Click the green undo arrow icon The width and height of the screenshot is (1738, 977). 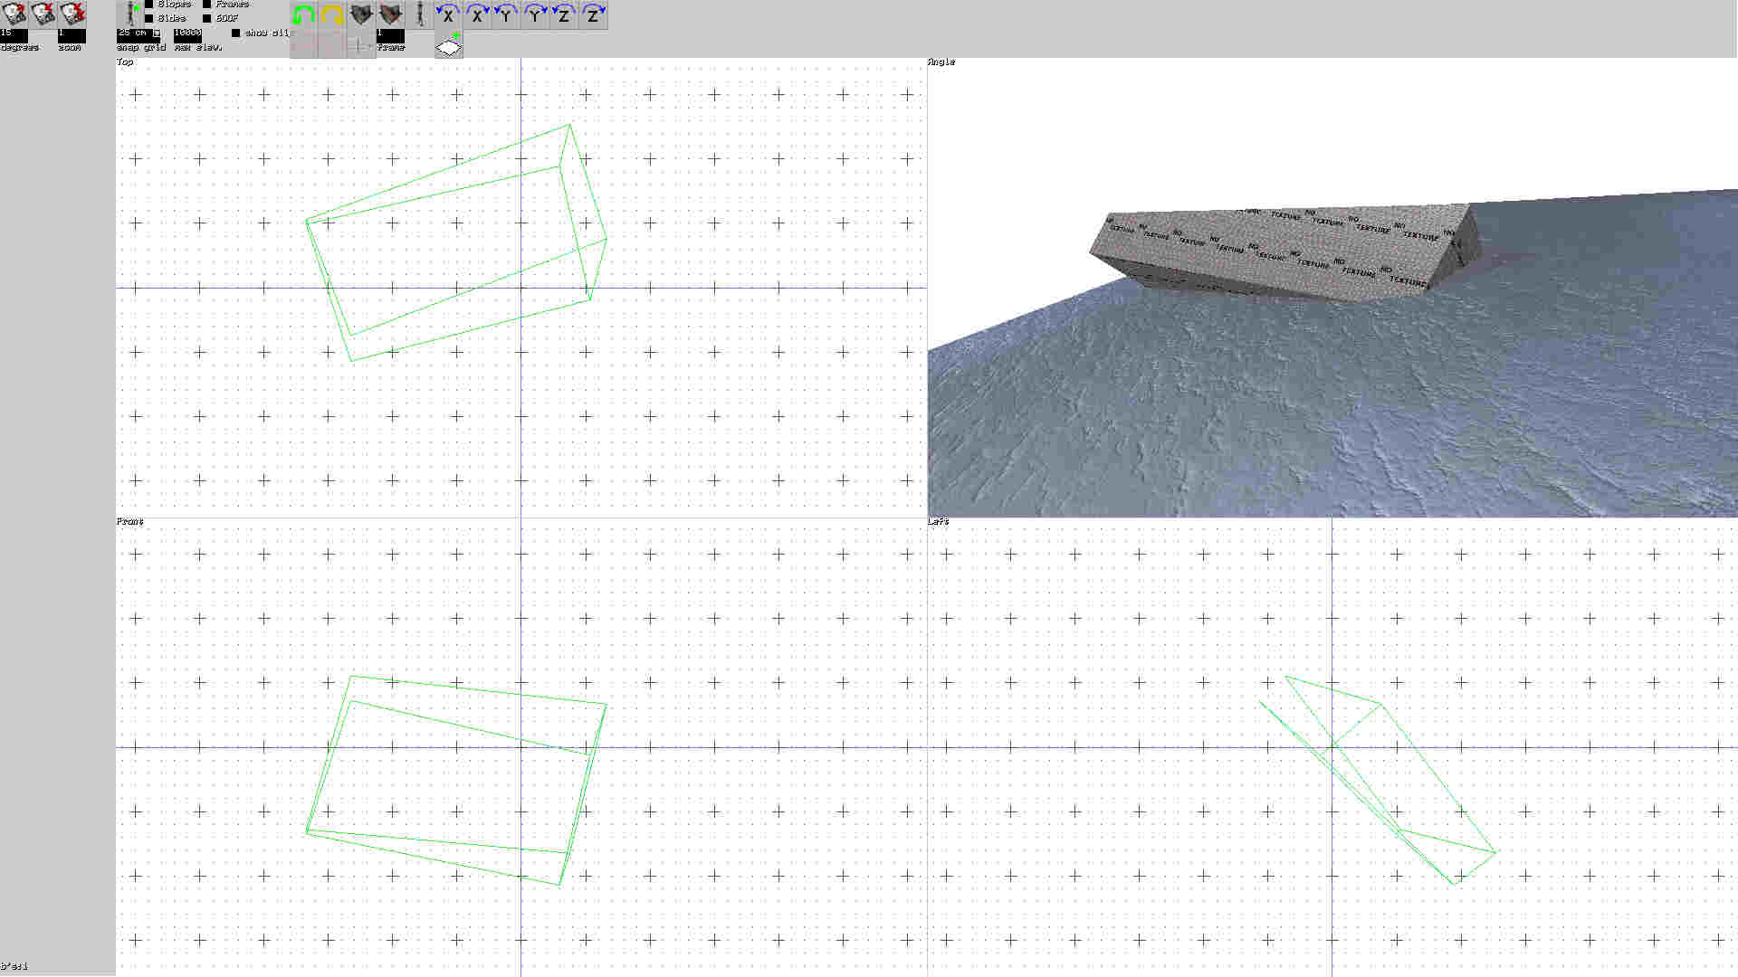(303, 14)
